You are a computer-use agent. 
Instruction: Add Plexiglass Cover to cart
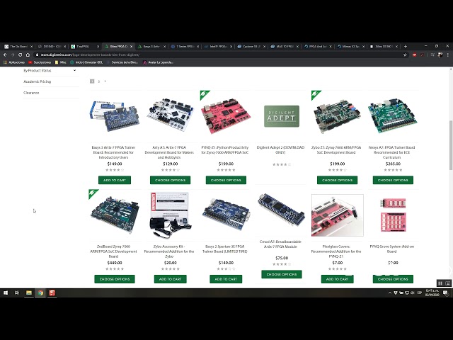pos(337,279)
